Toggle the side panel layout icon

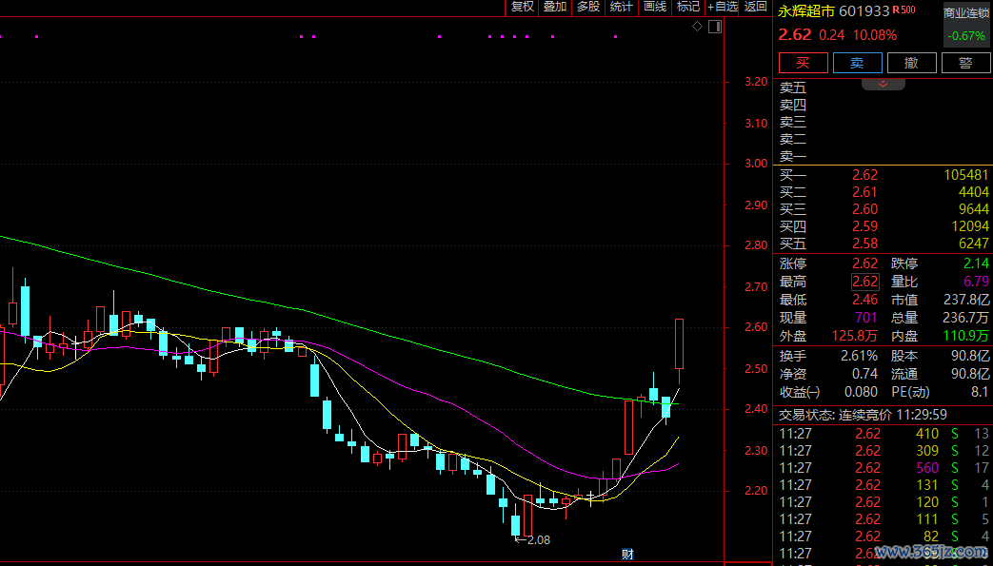pyautogui.click(x=715, y=27)
